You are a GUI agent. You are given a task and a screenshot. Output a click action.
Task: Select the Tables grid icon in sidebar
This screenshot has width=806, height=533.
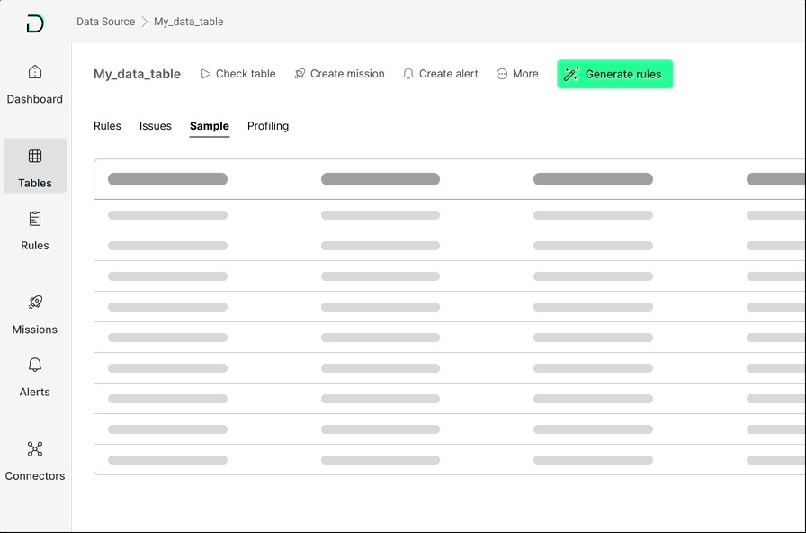[35, 156]
